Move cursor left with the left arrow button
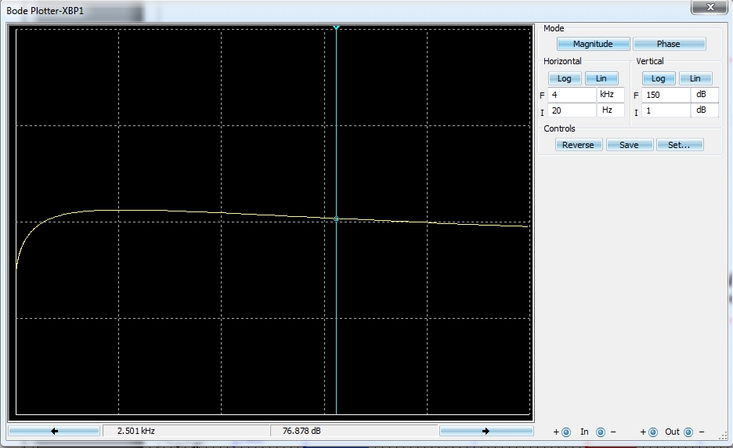733x448 pixels. coord(54,431)
